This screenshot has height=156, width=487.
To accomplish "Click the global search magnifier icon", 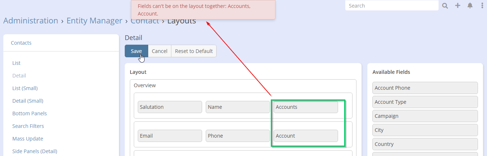I will click(445, 6).
